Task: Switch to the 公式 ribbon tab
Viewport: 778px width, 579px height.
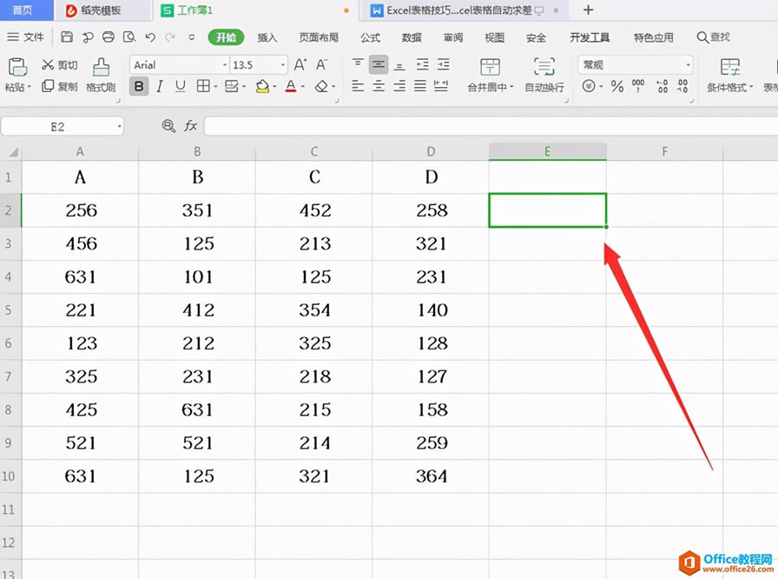Action: [x=370, y=37]
